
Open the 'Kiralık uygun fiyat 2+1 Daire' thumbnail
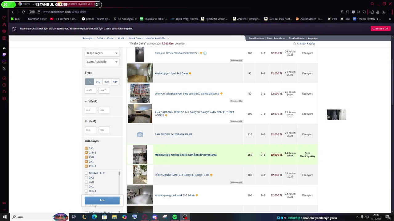click(140, 73)
